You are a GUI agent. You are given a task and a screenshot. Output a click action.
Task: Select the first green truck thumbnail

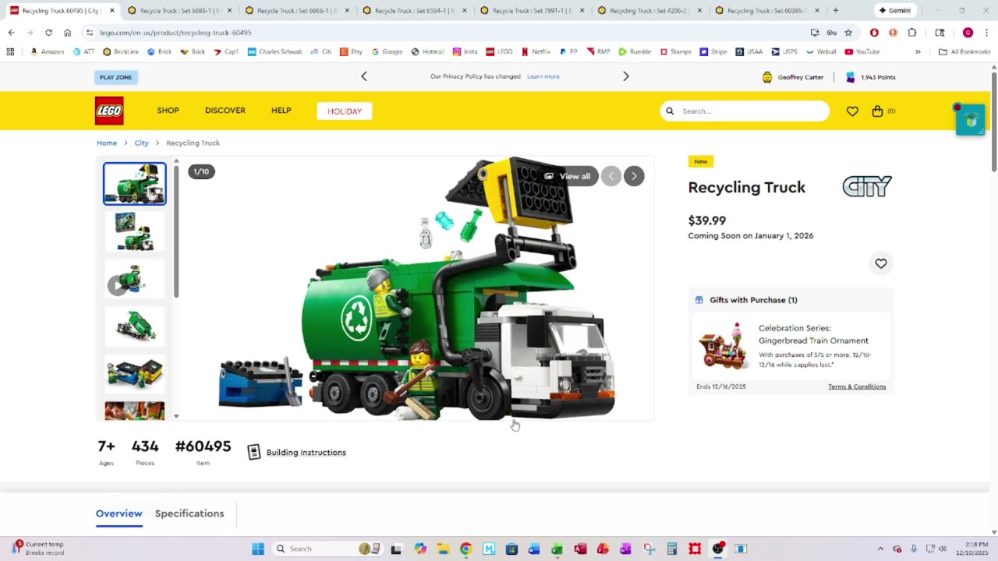click(135, 184)
